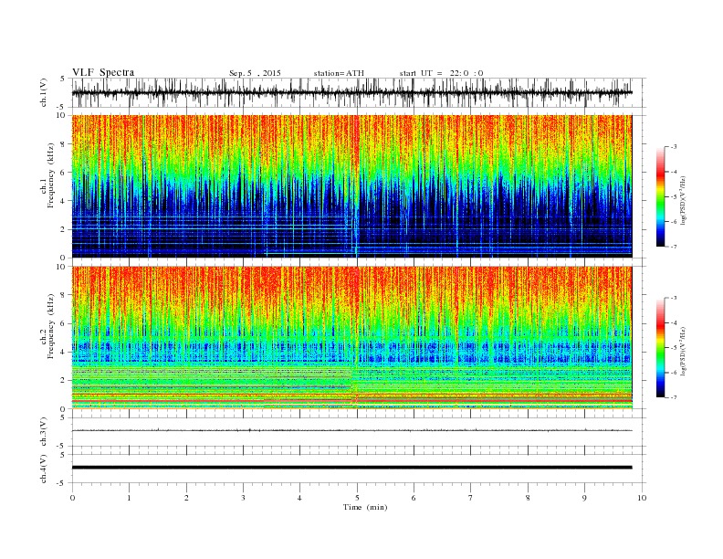Viewport: 723px width, 559px height.
Task: Click the ch.1 voltage waveform trace
Action: 351,92
